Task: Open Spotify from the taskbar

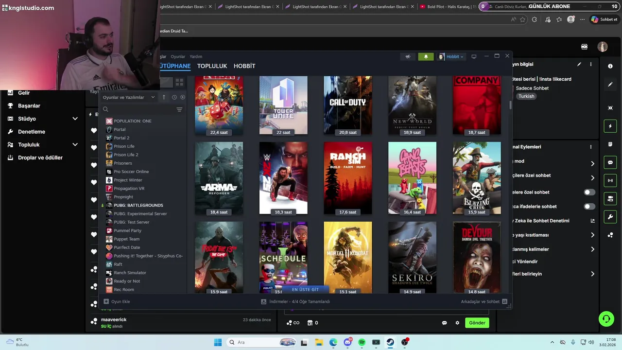Action: [x=362, y=342]
